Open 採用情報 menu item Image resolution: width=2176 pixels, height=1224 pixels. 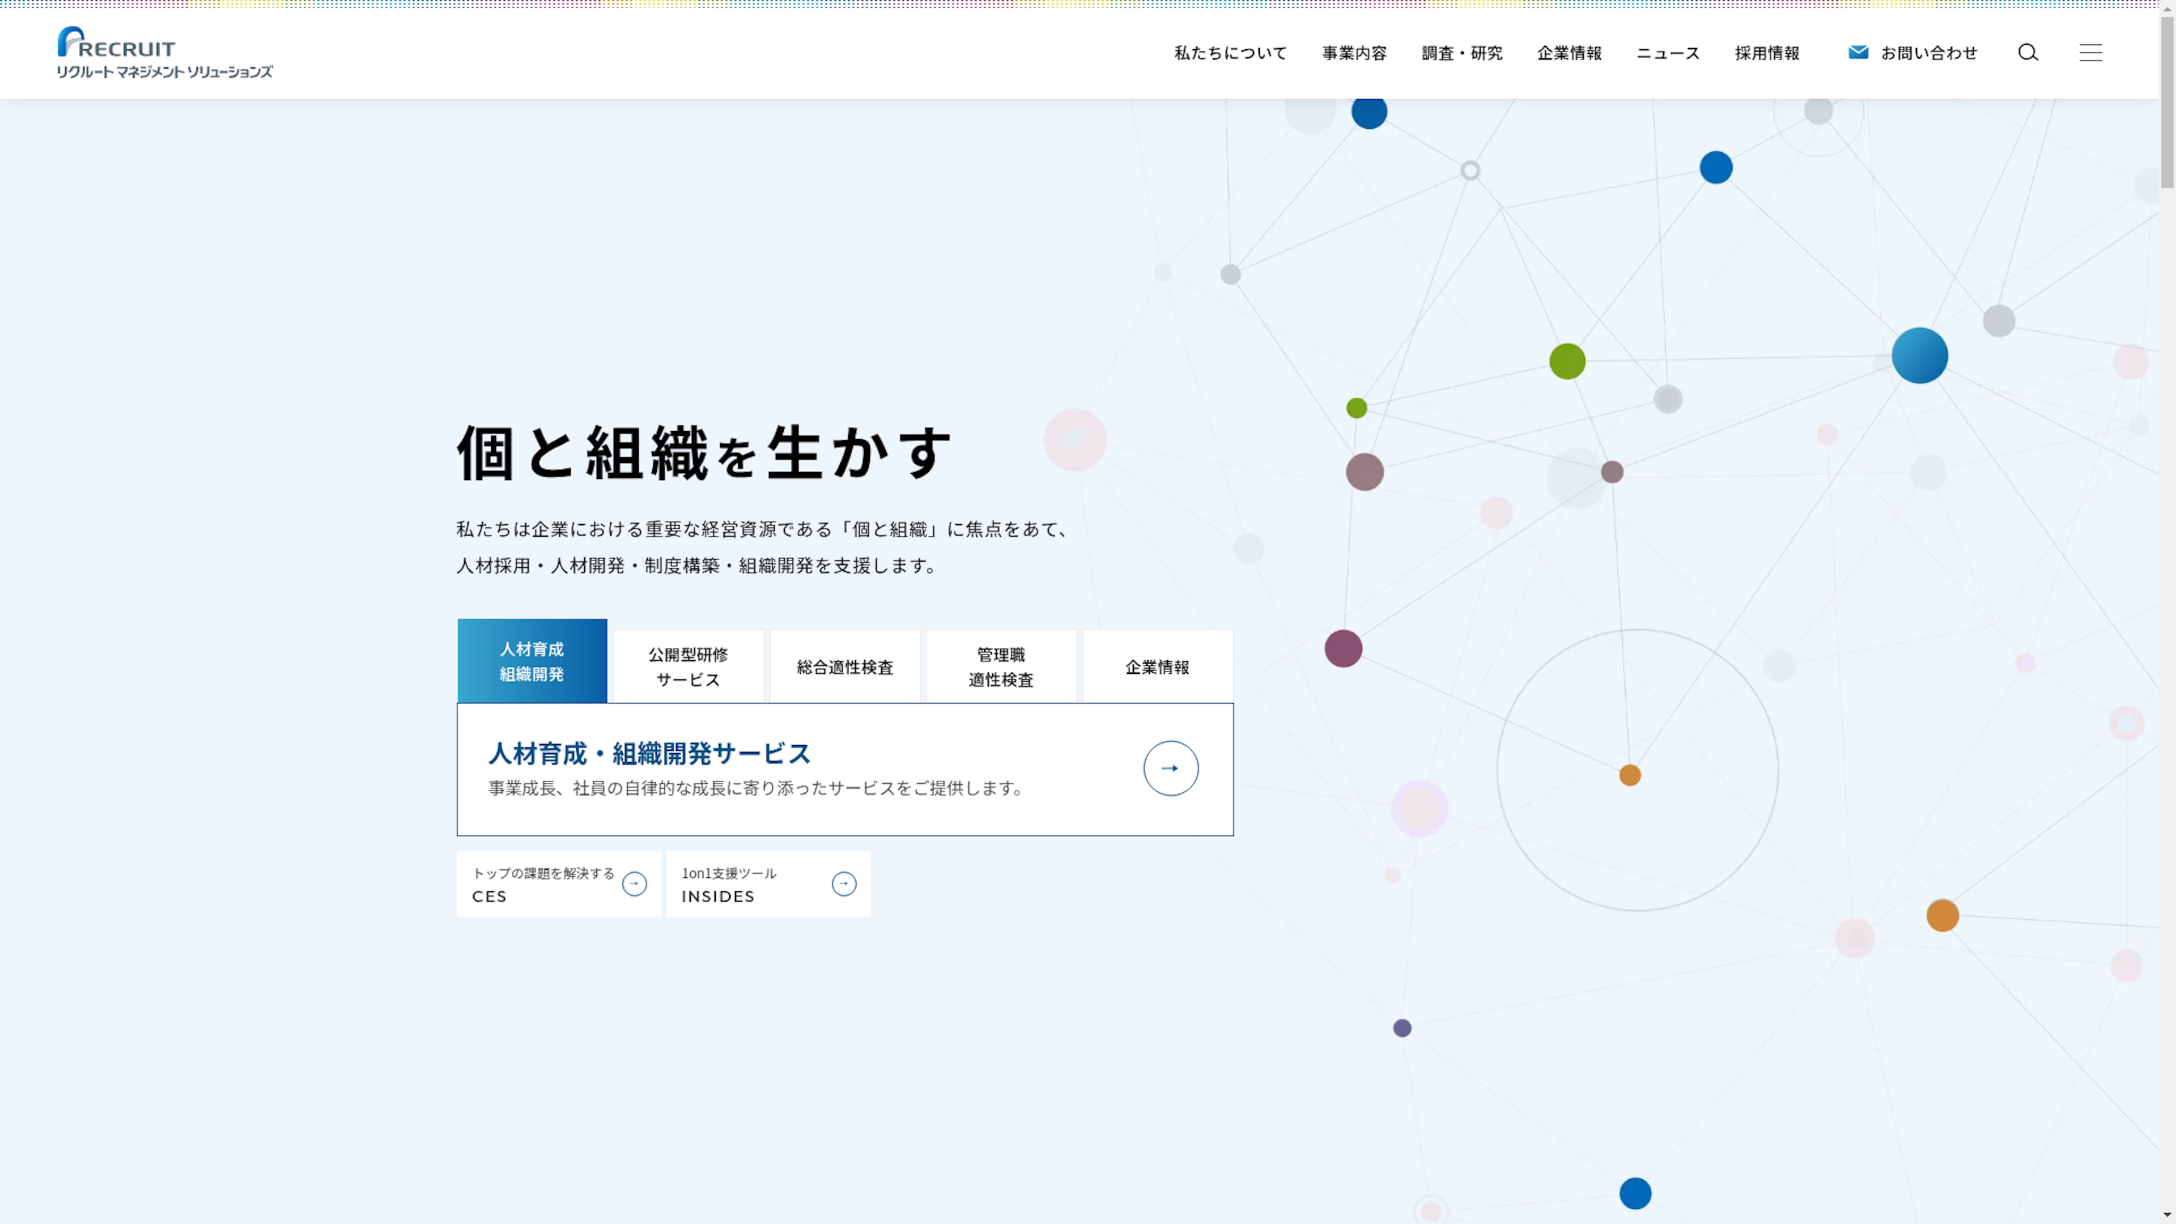(x=1767, y=53)
